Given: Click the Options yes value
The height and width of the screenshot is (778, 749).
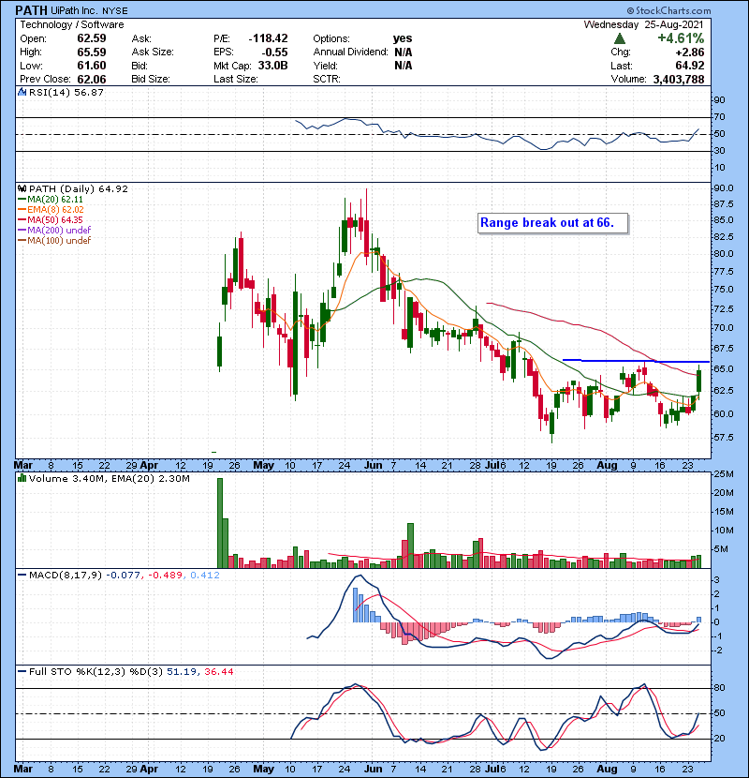Looking at the screenshot, I should pyautogui.click(x=403, y=38).
